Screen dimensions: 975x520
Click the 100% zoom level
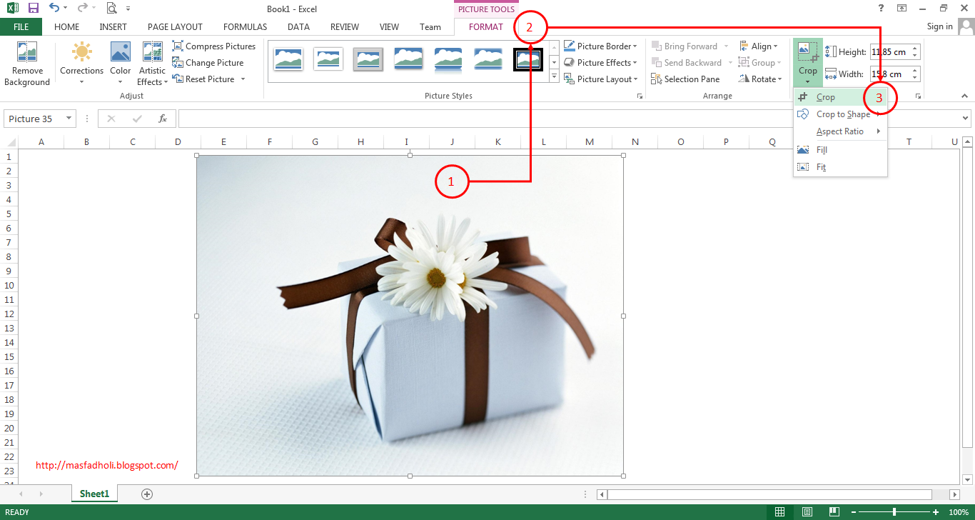pyautogui.click(x=959, y=512)
